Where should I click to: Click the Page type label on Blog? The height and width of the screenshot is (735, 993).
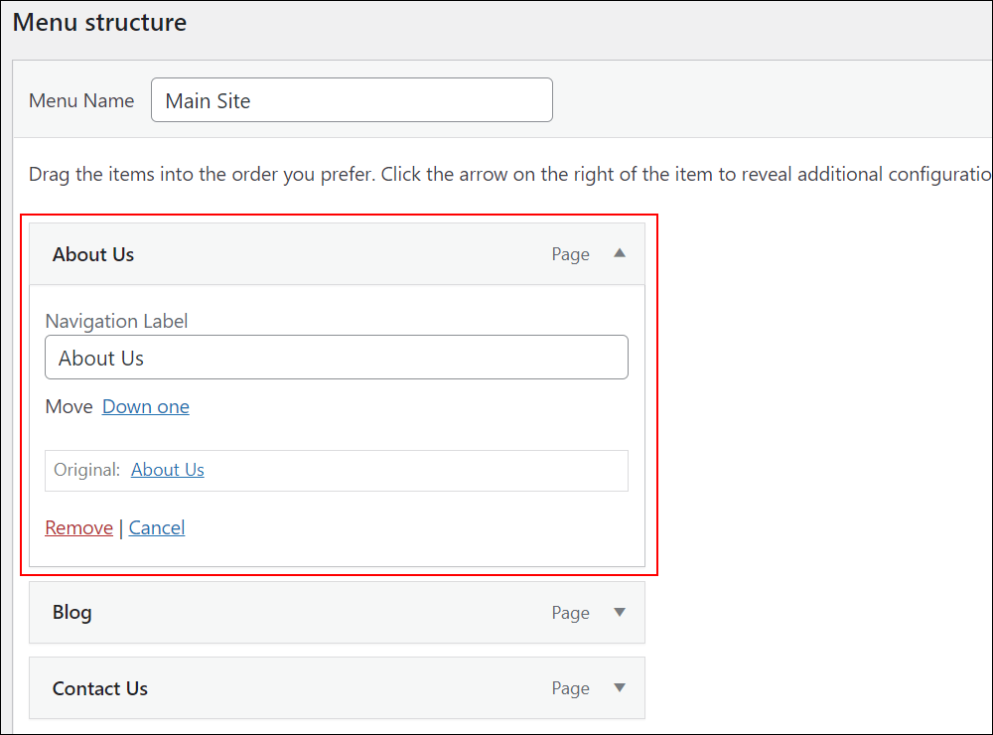pyautogui.click(x=571, y=613)
